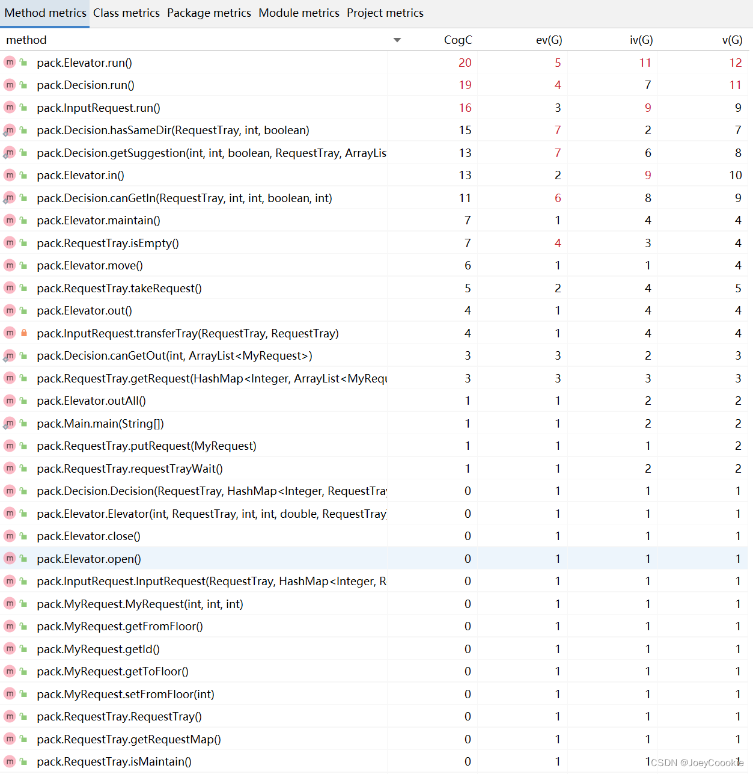Select pack.Decision.hasSameDir(RequestTray, int, boolean) row
Screen dimensions: 753x774
173,130
